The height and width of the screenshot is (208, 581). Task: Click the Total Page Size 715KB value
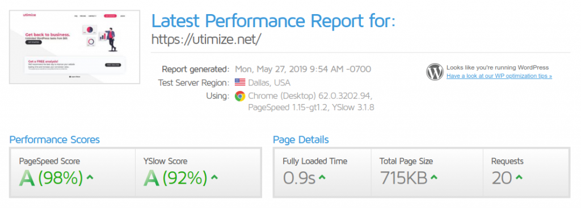point(403,178)
